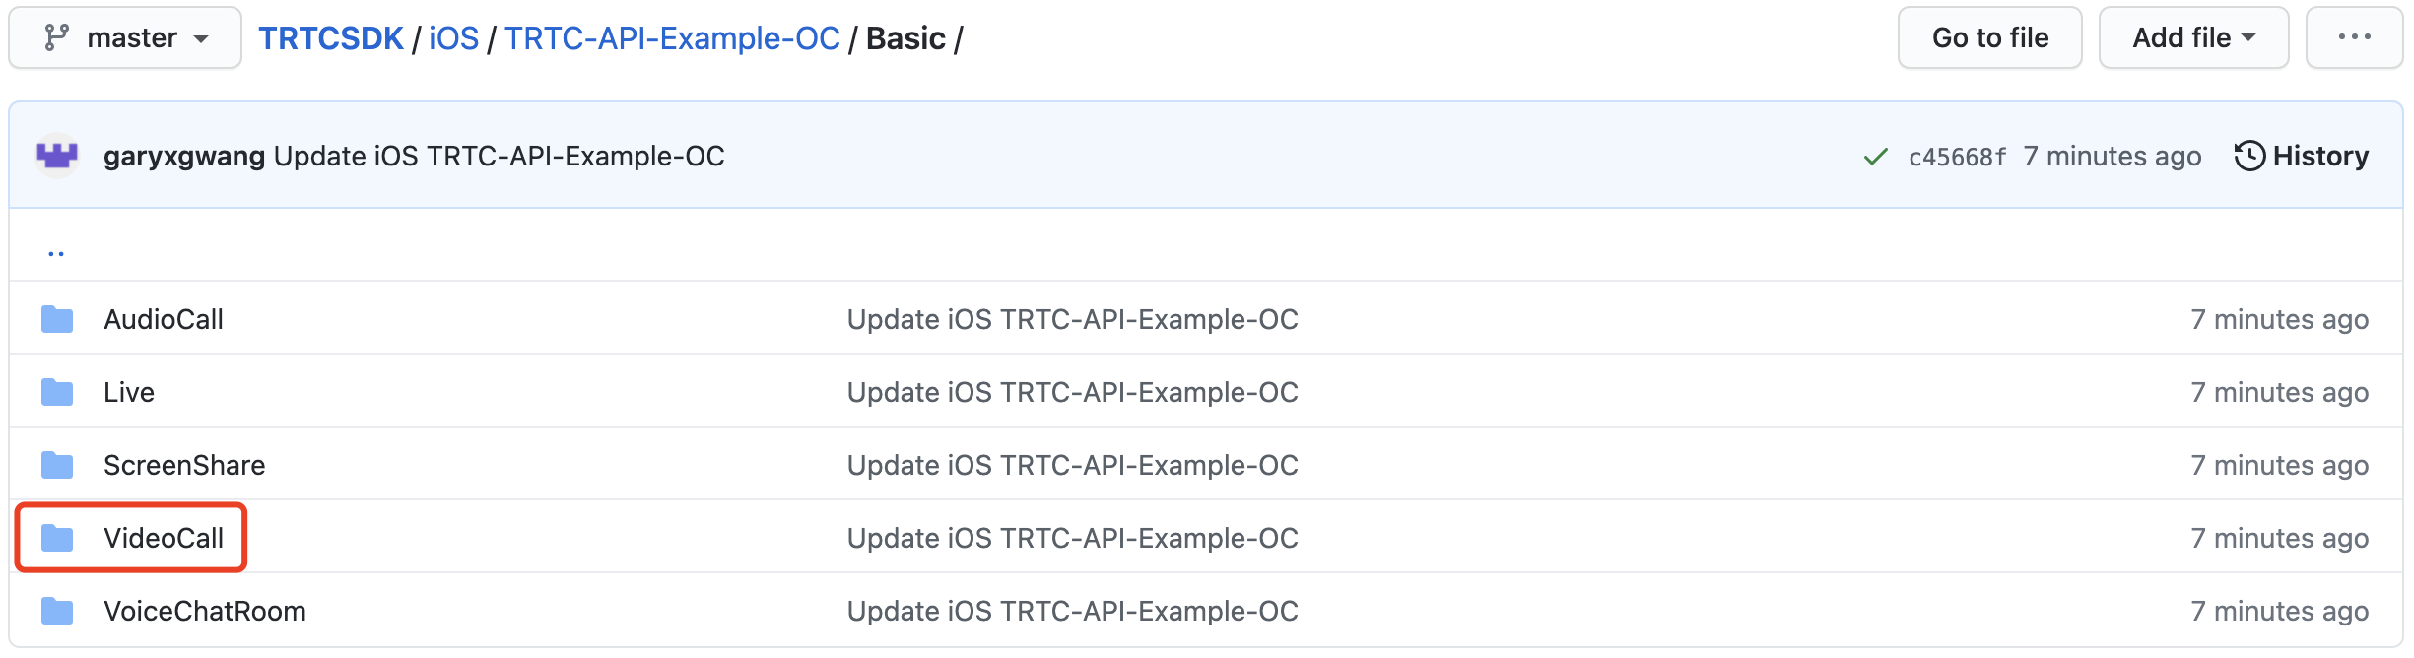The image size is (2414, 658).
Task: Click the ScreenShare folder icon
Action: tap(57, 465)
